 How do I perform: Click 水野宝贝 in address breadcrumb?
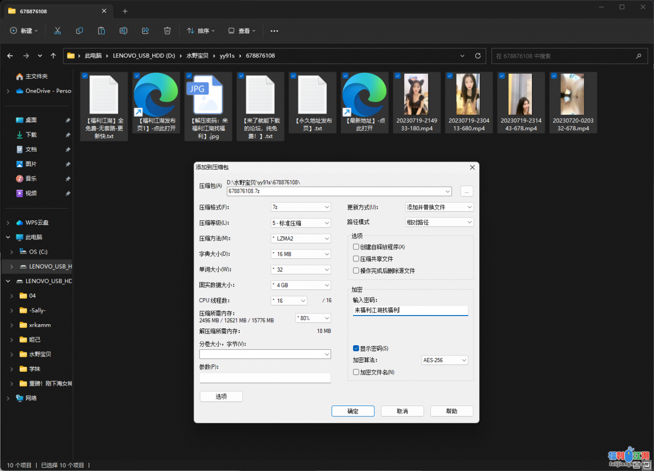(x=197, y=56)
